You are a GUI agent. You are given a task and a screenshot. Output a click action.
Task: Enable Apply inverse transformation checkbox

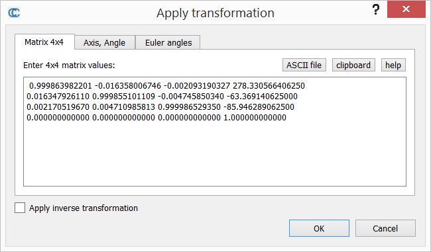tap(20, 208)
